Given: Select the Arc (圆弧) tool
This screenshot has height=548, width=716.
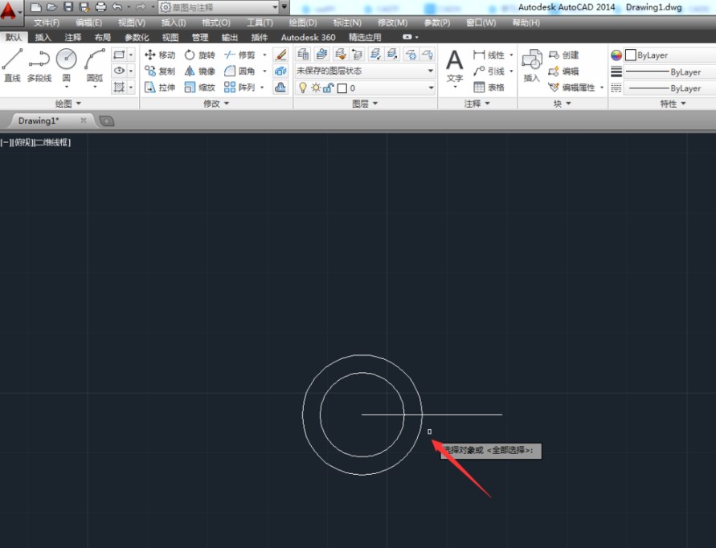Looking at the screenshot, I should click(95, 67).
